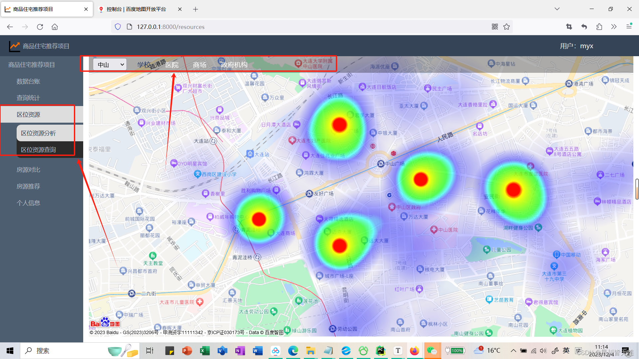Click the 港湾广场 metro station marker
Image resolution: width=639 pixels, height=359 pixels.
click(569, 84)
